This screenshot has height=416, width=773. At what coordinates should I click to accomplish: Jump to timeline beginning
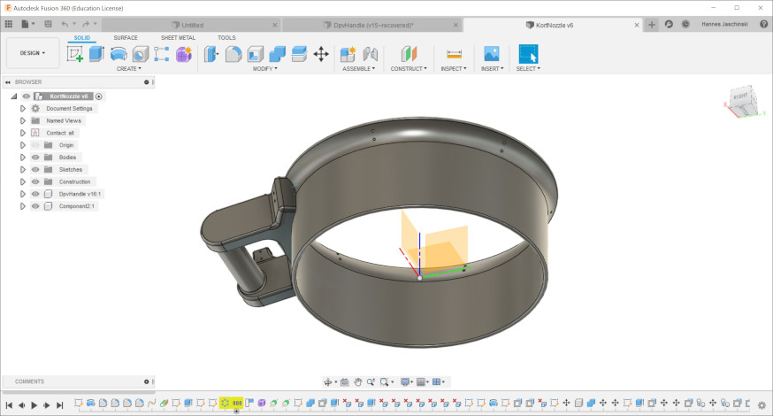[9, 405]
